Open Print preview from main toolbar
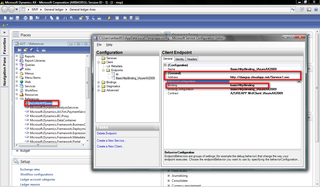 [x=31, y=18]
